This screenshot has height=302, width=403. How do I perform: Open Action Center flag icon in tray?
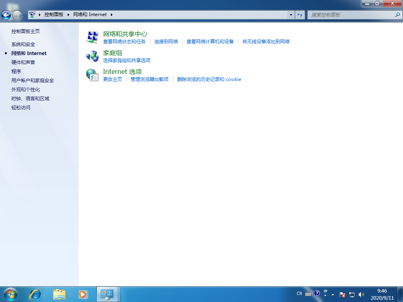(x=342, y=294)
